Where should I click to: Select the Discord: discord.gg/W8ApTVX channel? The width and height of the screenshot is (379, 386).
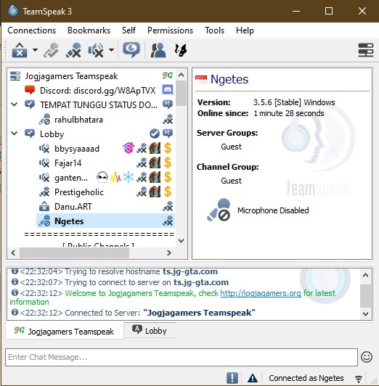97,91
